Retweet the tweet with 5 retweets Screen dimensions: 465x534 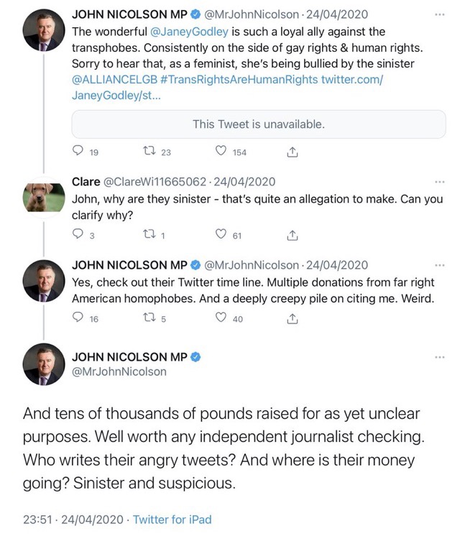pos(149,319)
